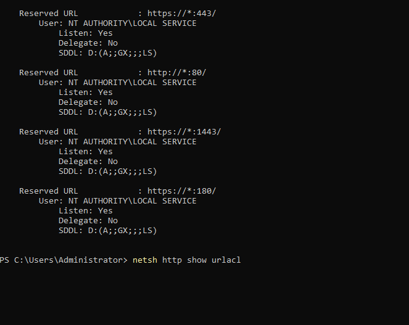The width and height of the screenshot is (409, 325).
Task: Click User line under https://*:443/ entry
Action: [x=118, y=23]
